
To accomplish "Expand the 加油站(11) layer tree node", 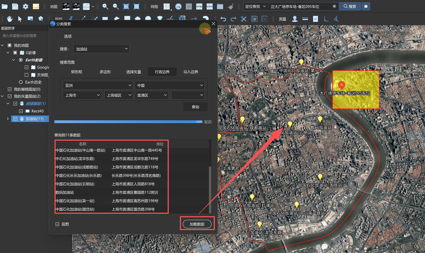I will tap(8, 119).
